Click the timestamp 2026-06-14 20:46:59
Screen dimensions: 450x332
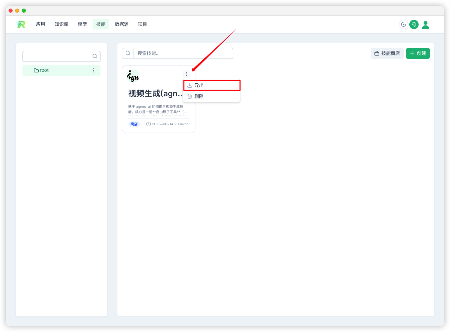(x=171, y=124)
